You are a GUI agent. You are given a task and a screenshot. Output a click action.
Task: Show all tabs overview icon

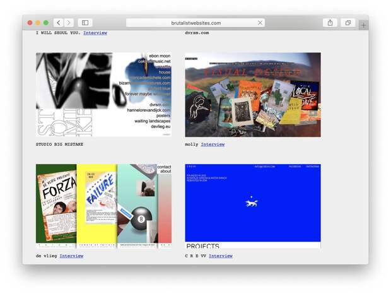click(348, 23)
